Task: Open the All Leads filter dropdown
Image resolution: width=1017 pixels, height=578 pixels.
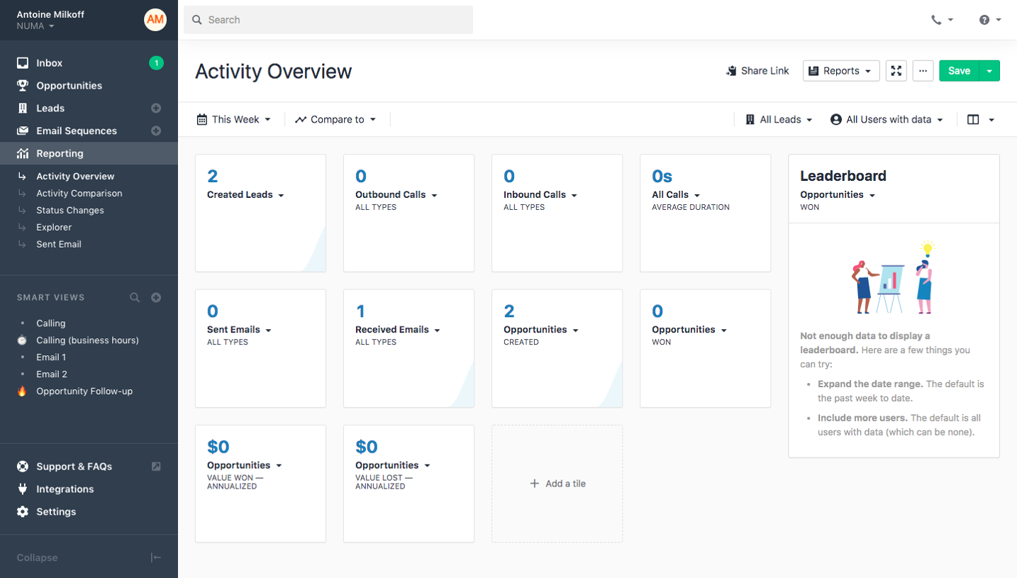Action: pyautogui.click(x=779, y=120)
